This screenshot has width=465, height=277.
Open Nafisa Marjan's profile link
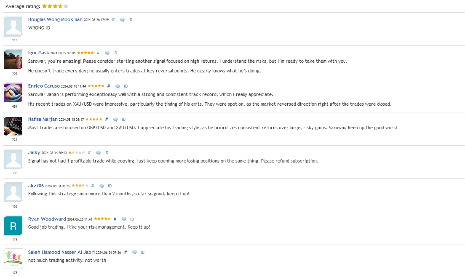click(x=43, y=119)
